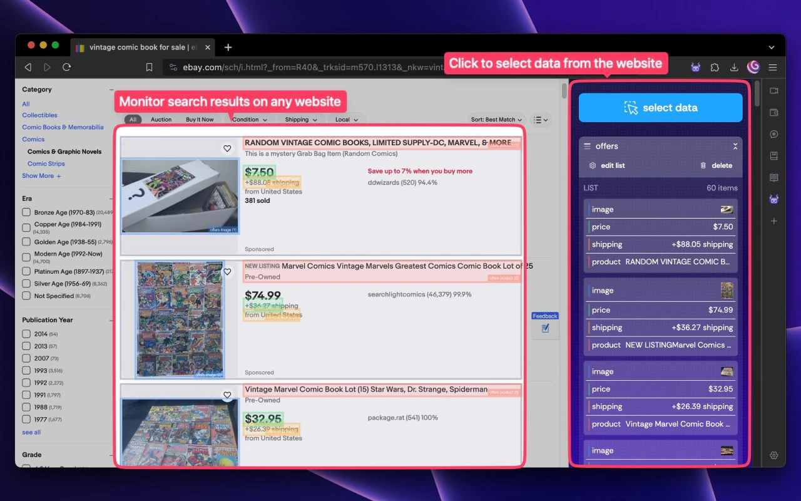Image resolution: width=801 pixels, height=501 pixels.
Task: Check the Platinum Age (1897-1937) filter
Action: [26, 271]
